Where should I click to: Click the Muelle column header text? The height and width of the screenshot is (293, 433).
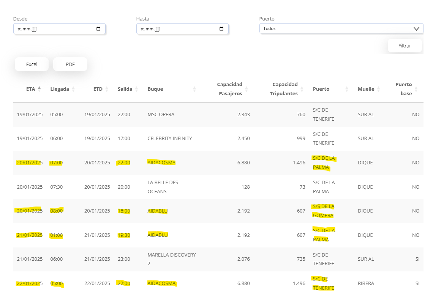[366, 89]
